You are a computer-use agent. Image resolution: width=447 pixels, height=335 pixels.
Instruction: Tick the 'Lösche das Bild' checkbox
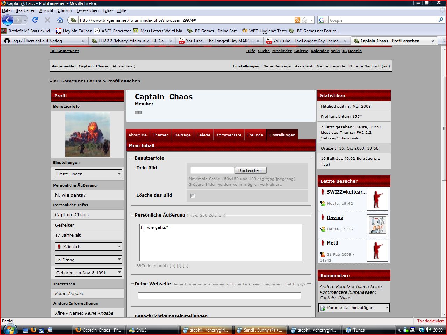[x=193, y=196]
